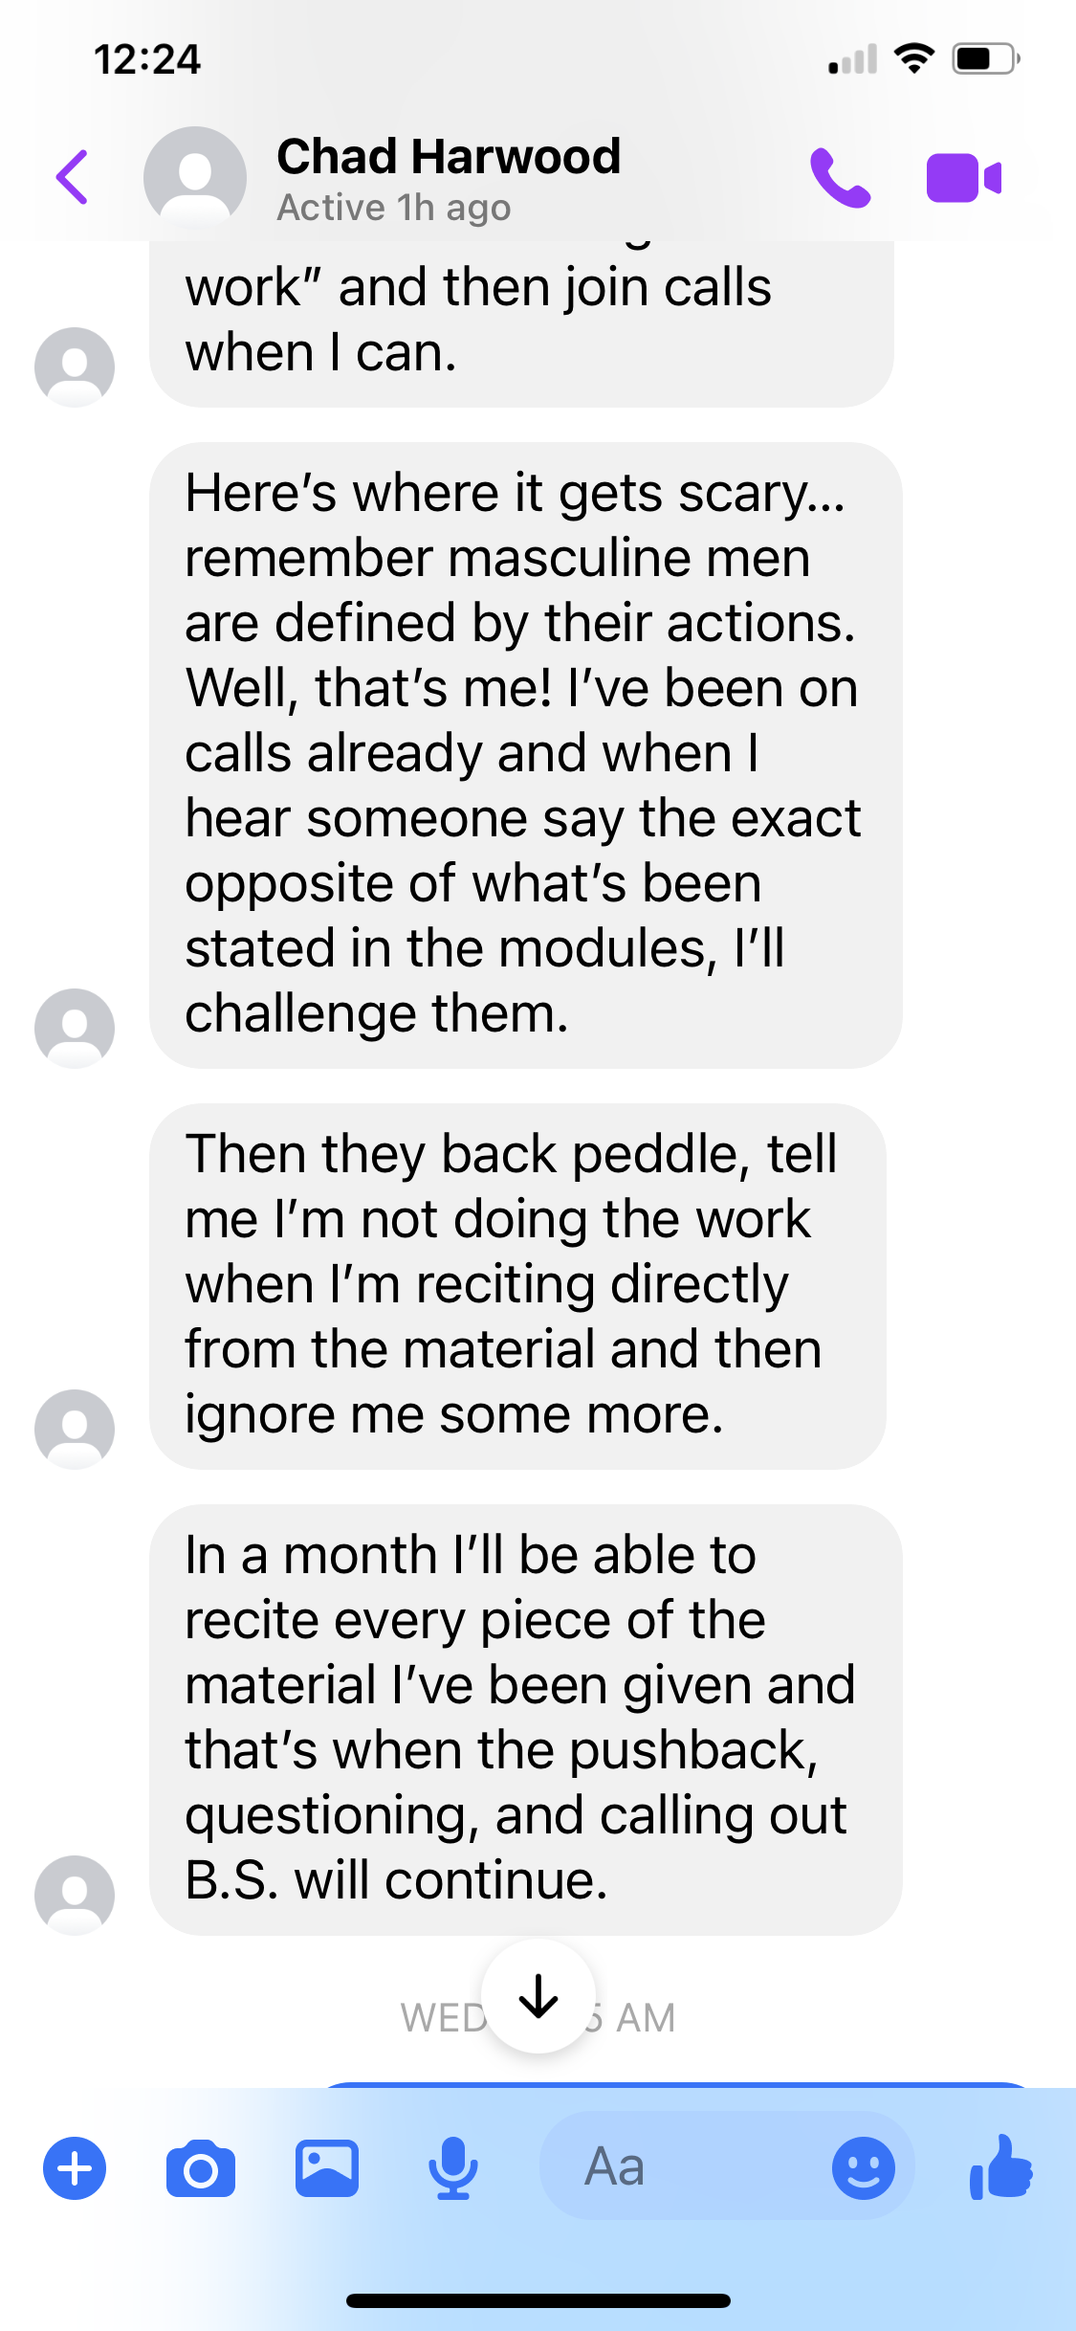Tap avatar beside "challenge them" message
Image resolution: width=1076 pixels, height=2331 pixels.
pos(75,1028)
